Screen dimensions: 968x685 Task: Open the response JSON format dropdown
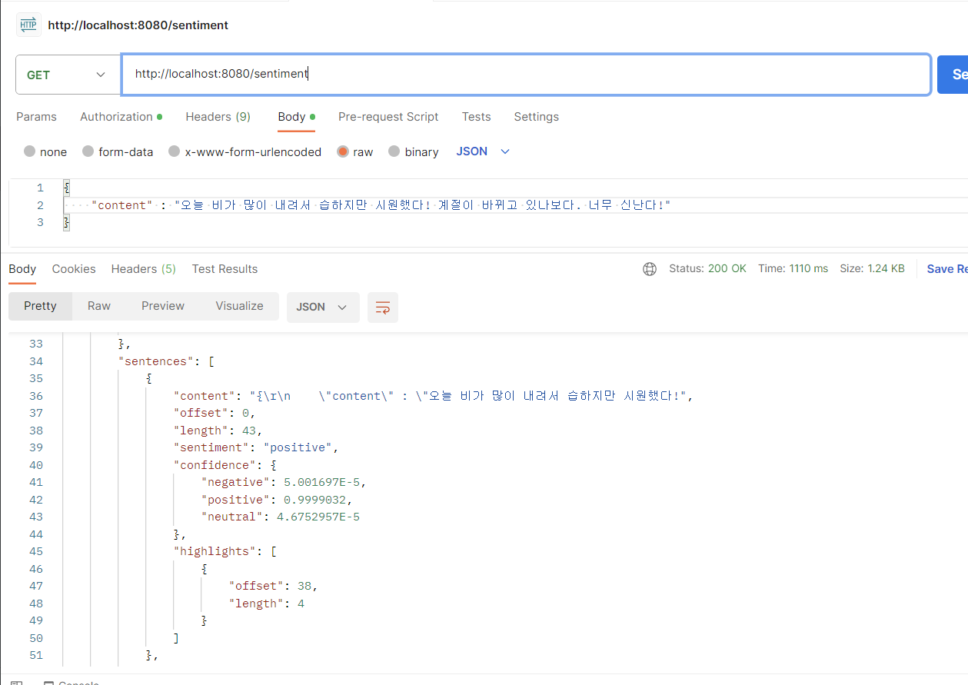pos(323,307)
